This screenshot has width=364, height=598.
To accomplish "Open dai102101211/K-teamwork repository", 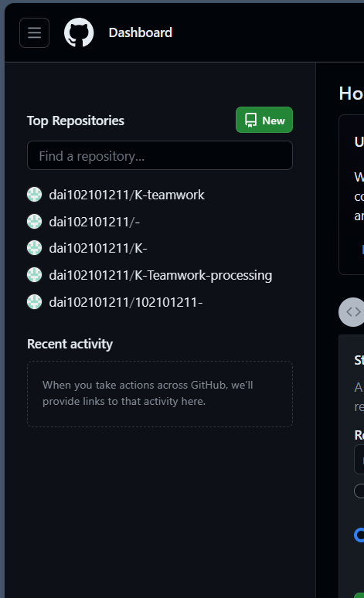I will coord(127,195).
